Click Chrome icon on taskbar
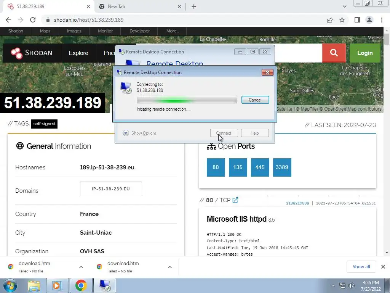The width and height of the screenshot is (390, 293). coord(81,285)
